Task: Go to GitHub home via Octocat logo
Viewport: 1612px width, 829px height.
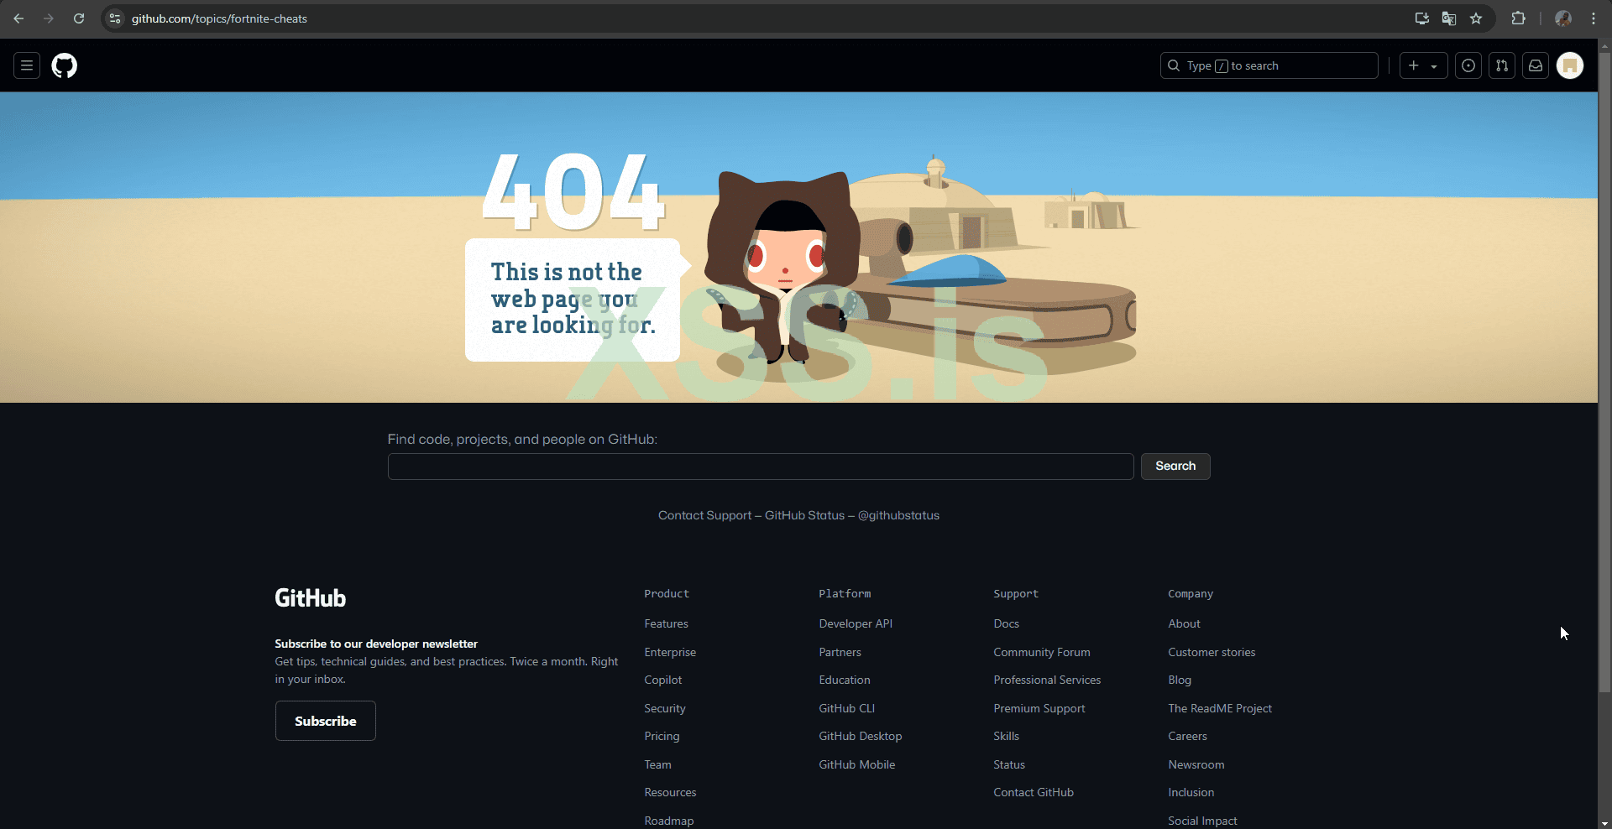Action: (65, 65)
